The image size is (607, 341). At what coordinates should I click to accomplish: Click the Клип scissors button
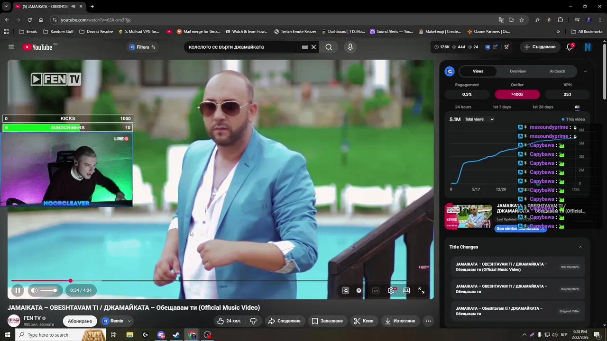point(363,321)
